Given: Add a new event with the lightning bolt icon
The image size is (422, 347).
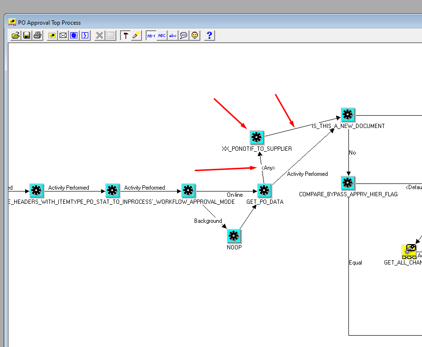Looking at the screenshot, I should (x=85, y=36).
